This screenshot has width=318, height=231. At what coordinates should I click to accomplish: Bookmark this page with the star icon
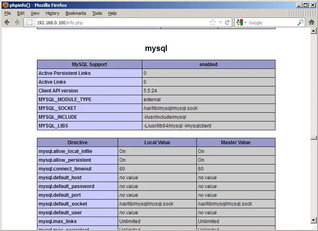tap(213, 22)
